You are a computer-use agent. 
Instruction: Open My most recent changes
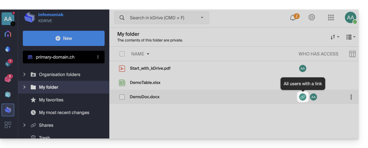(x=64, y=113)
